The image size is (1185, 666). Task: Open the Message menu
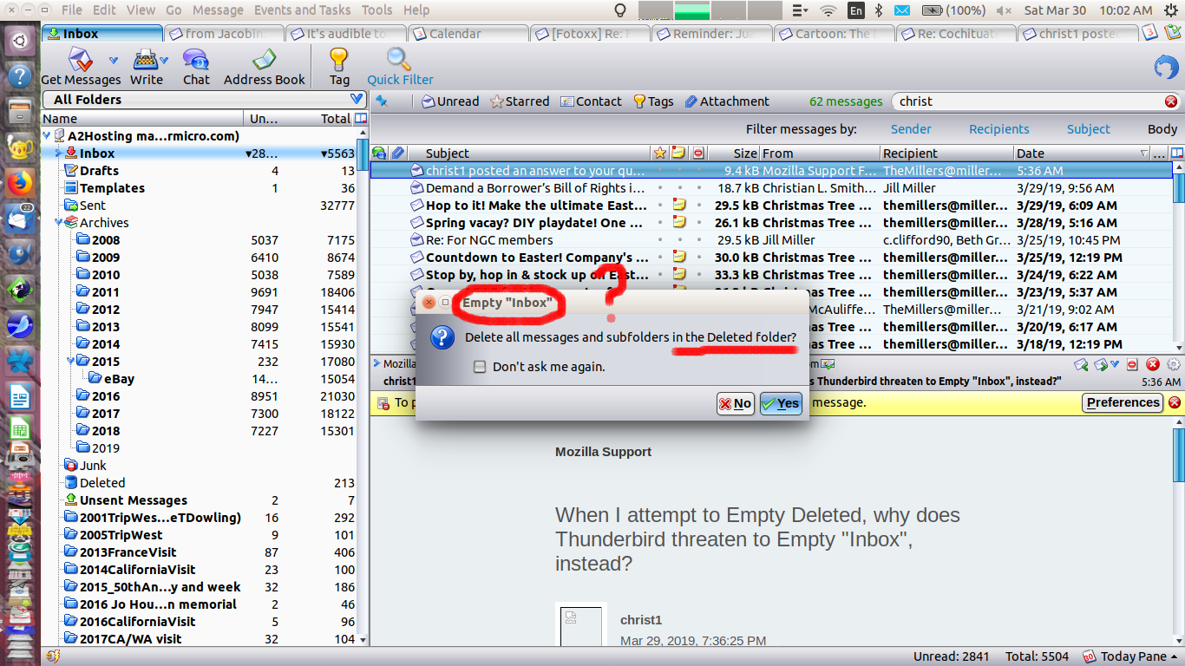click(x=218, y=10)
